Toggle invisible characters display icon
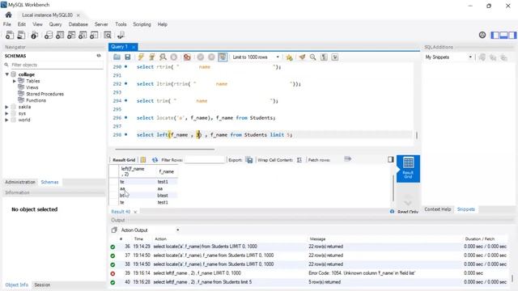 pyautogui.click(x=324, y=57)
